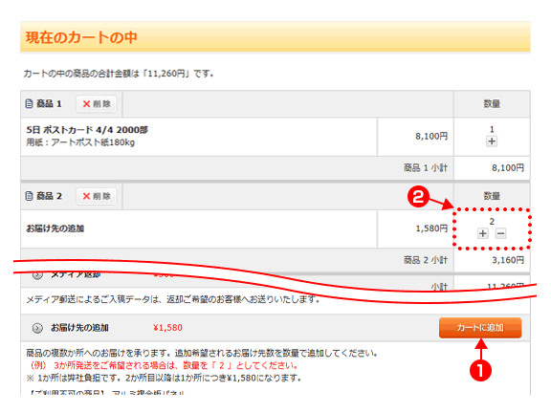Click the 商品 1 小計 8,100円 amount
The image size is (551, 413).
point(508,168)
